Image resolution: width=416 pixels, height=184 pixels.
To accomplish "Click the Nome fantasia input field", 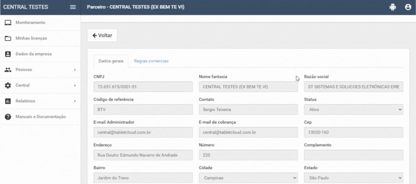I will point(248,87).
